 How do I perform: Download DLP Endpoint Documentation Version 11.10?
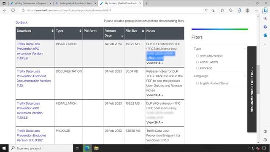coord(34,79)
